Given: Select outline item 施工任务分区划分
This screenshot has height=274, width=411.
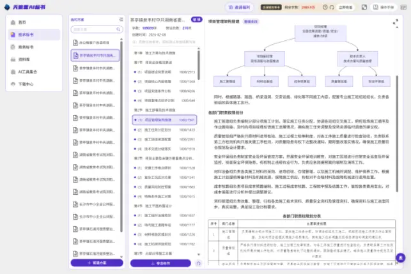Looking at the screenshot, I should point(155,130).
